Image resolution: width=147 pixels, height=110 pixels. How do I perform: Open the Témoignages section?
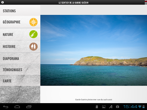tap(20, 69)
